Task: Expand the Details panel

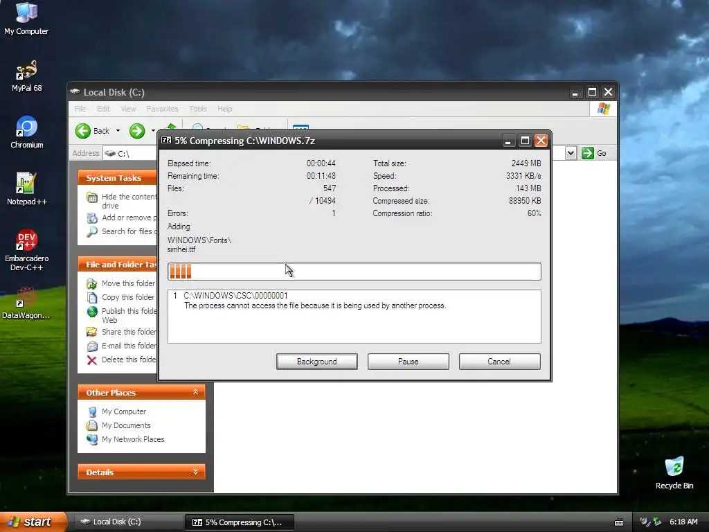Action: point(195,472)
